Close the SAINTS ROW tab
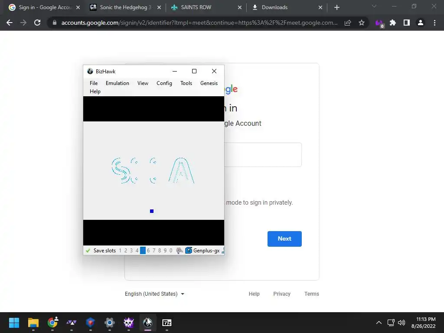 tap(240, 7)
